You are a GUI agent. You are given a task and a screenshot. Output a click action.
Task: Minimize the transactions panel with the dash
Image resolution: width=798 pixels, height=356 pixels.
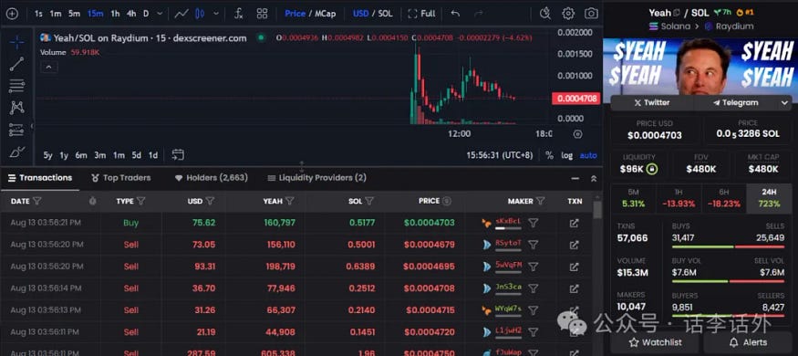(575, 179)
